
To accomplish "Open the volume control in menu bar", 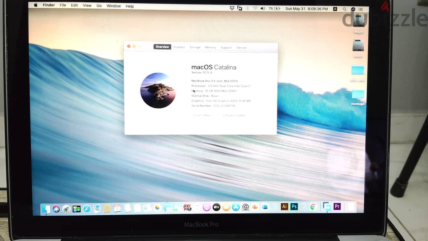I will tap(263, 8).
